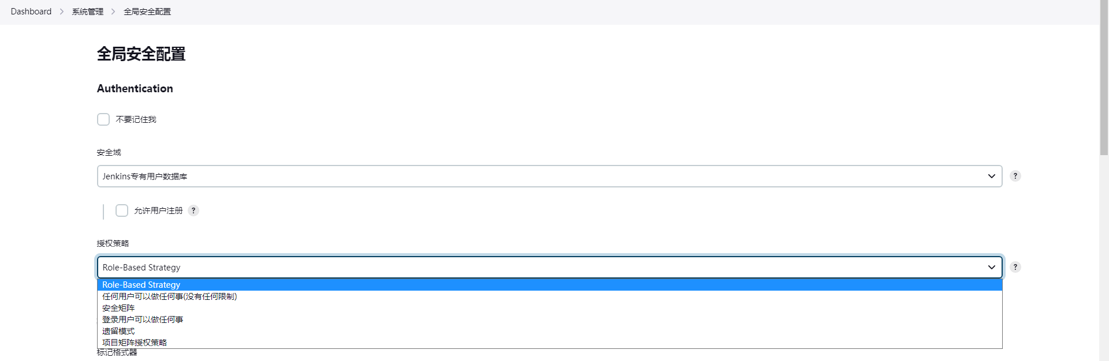
Task: Toggle 不要记住我 under Authentication
Action: [103, 119]
